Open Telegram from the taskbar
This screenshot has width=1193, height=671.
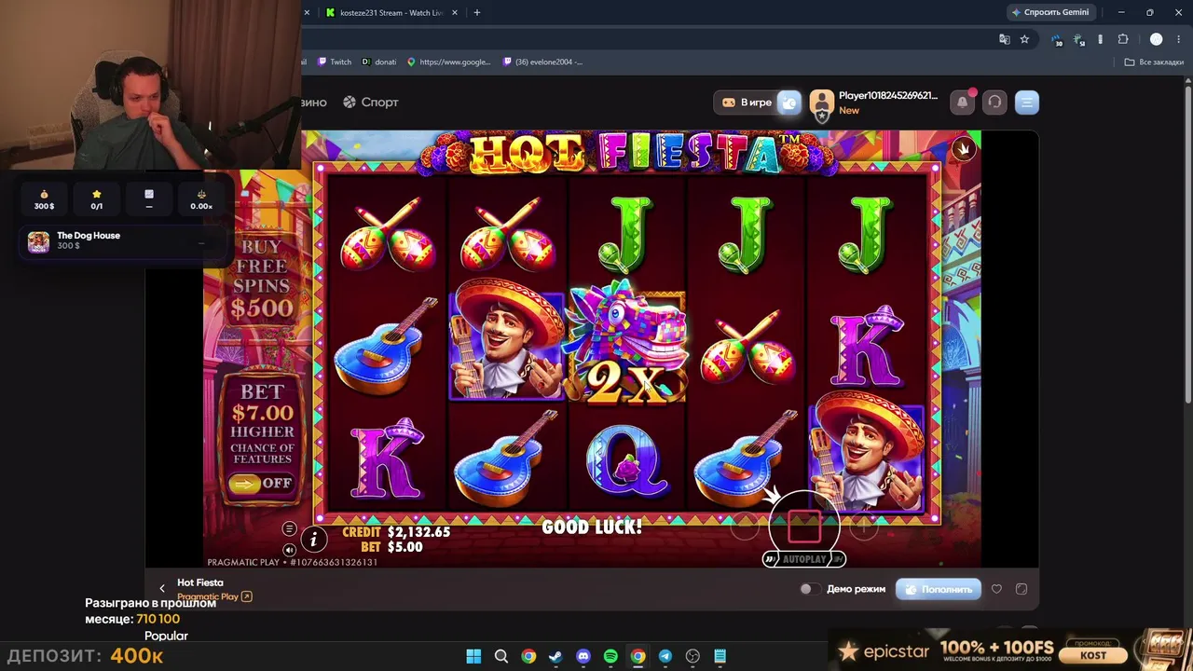pyautogui.click(x=665, y=656)
